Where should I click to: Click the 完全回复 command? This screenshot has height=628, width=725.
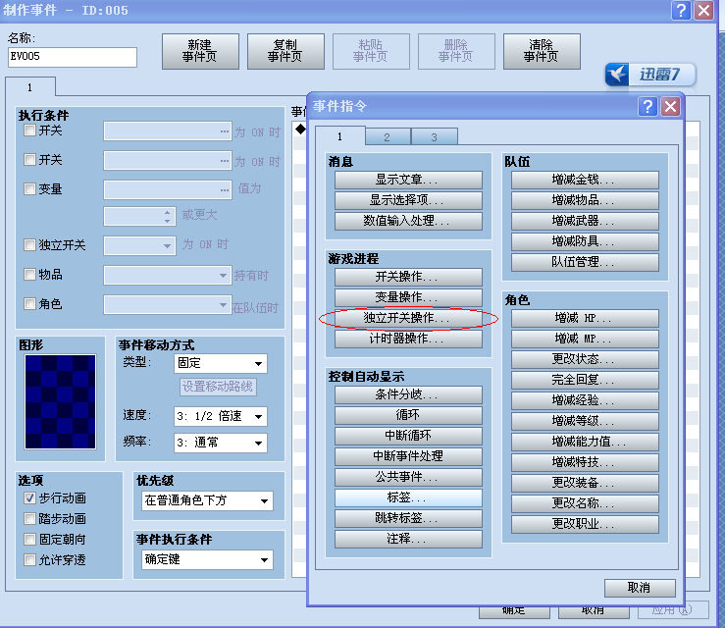[x=585, y=380]
